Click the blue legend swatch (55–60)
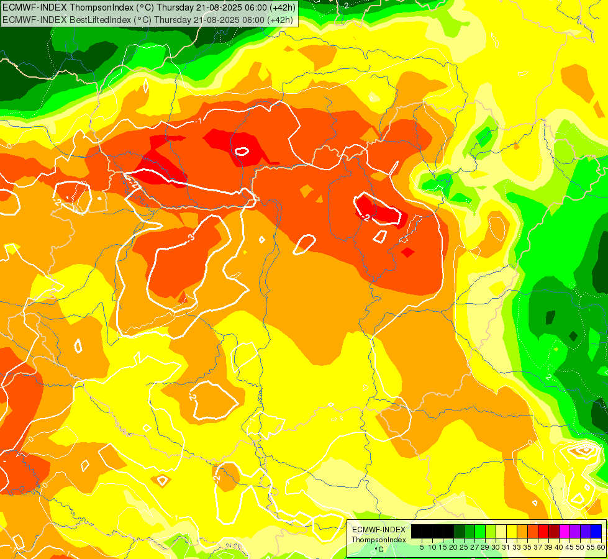 point(596,531)
